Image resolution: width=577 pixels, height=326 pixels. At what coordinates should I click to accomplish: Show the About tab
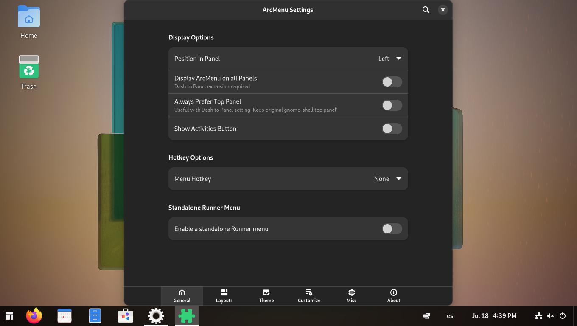394,296
